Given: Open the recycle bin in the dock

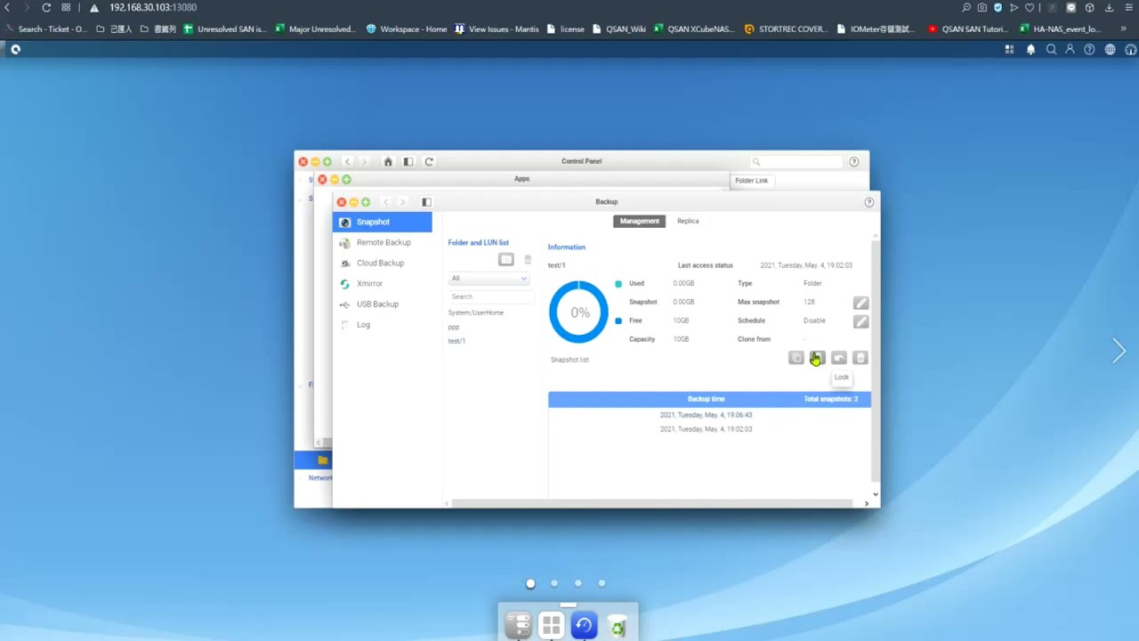Looking at the screenshot, I should coord(618,625).
